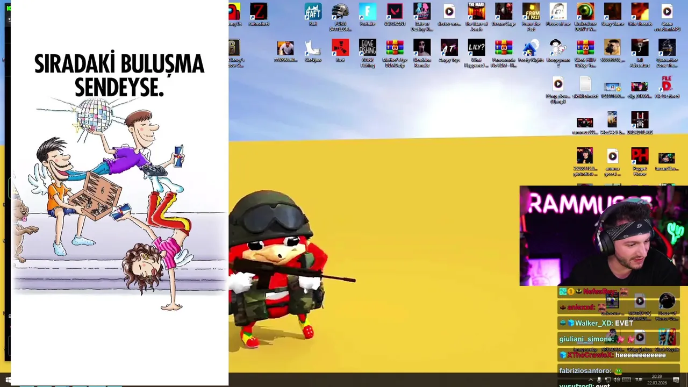
Task: Click the TUR keyboard language indicator
Action: 639,379
